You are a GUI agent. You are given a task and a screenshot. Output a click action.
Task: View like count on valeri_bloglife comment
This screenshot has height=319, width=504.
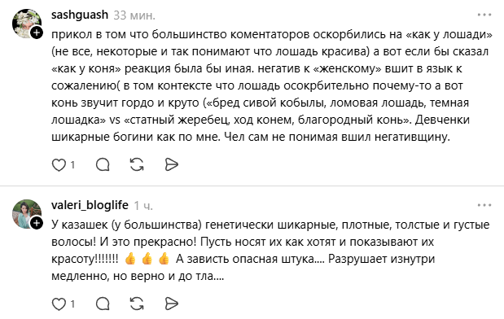click(72, 304)
